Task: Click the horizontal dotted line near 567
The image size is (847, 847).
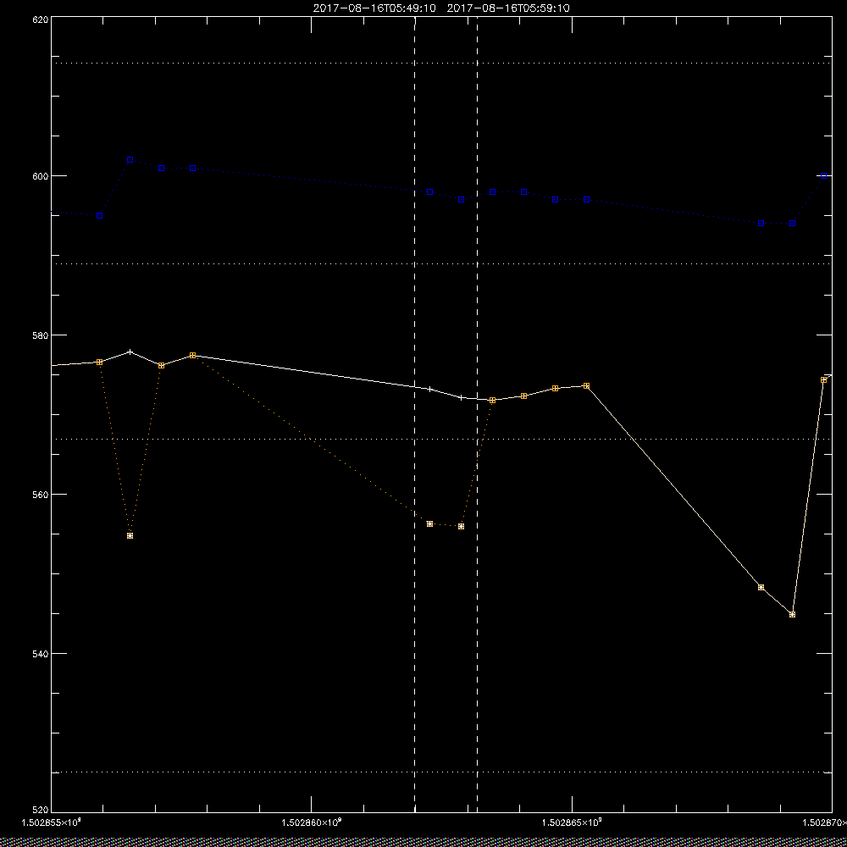Action: [441, 439]
